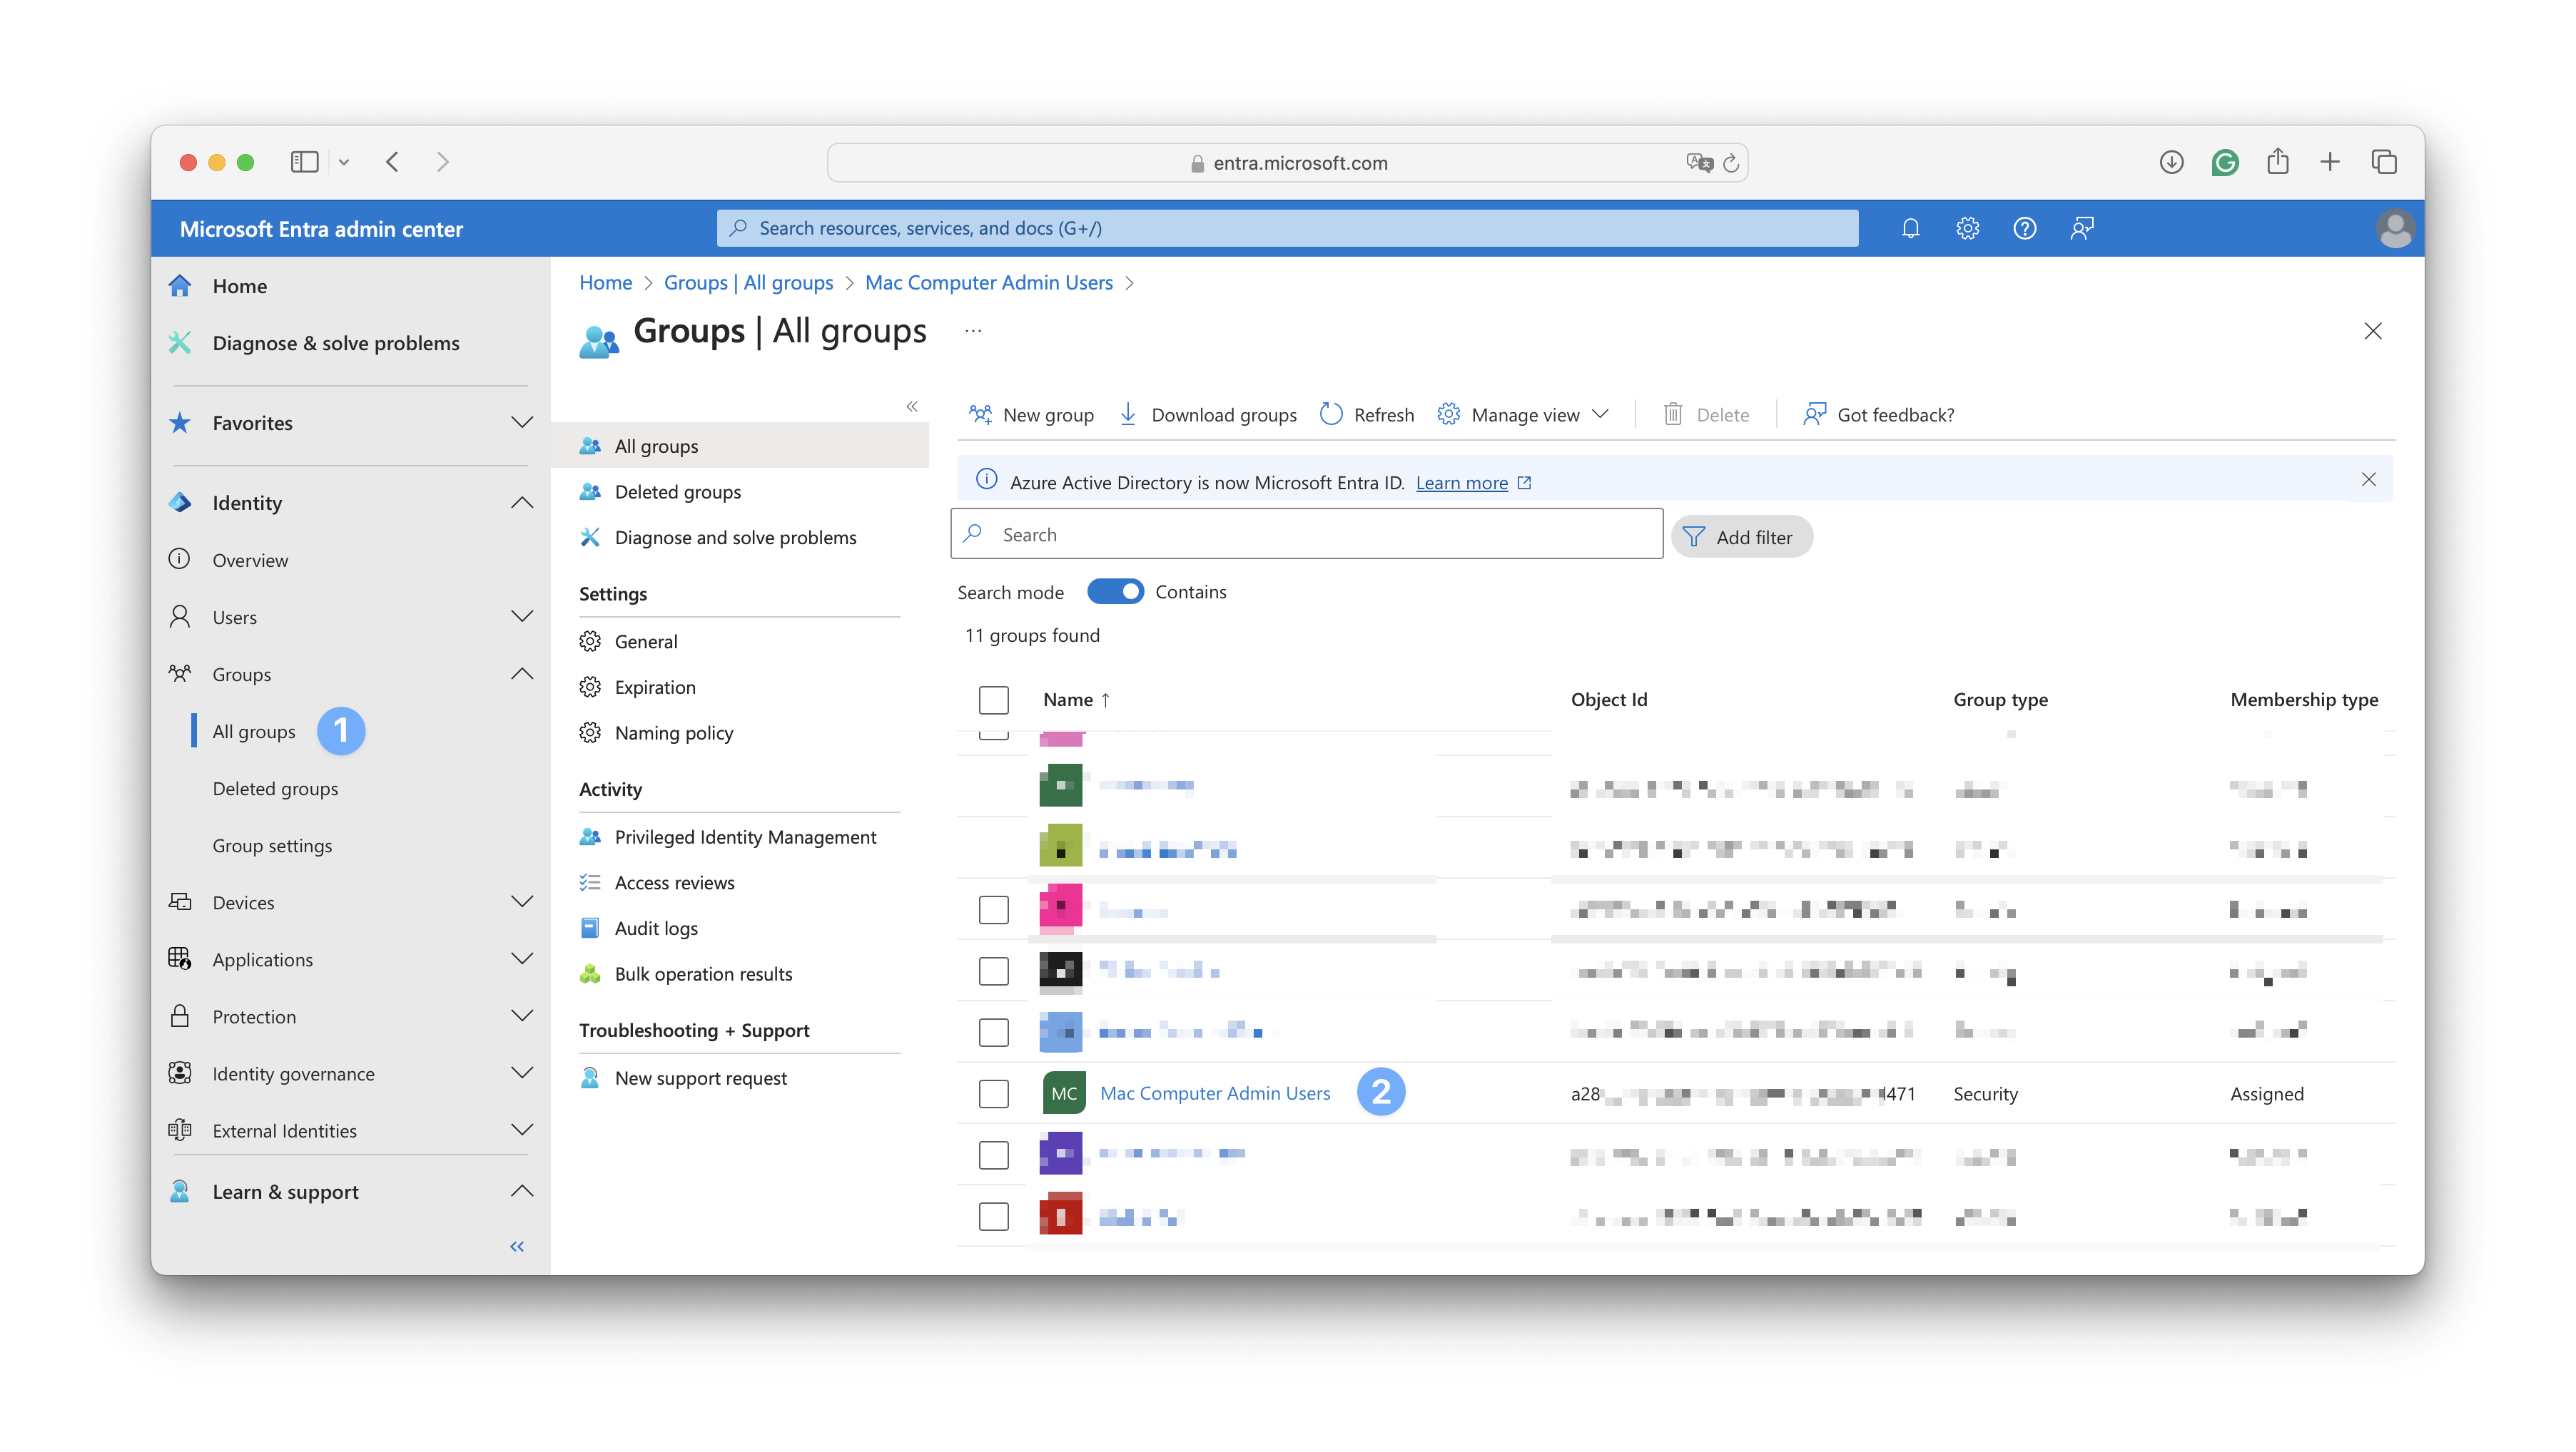Image resolution: width=2576 pixels, height=1452 pixels.
Task: Click the help question mark icon
Action: tap(2024, 227)
